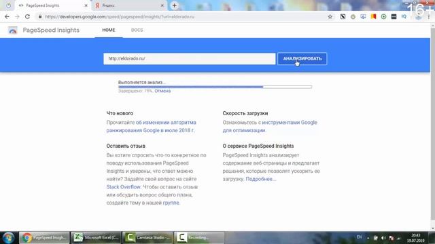Image resolution: width=435 pixels, height=244 pixels.
Task: Select the PageSpeed Insights browser tab
Action: (x=52, y=5)
